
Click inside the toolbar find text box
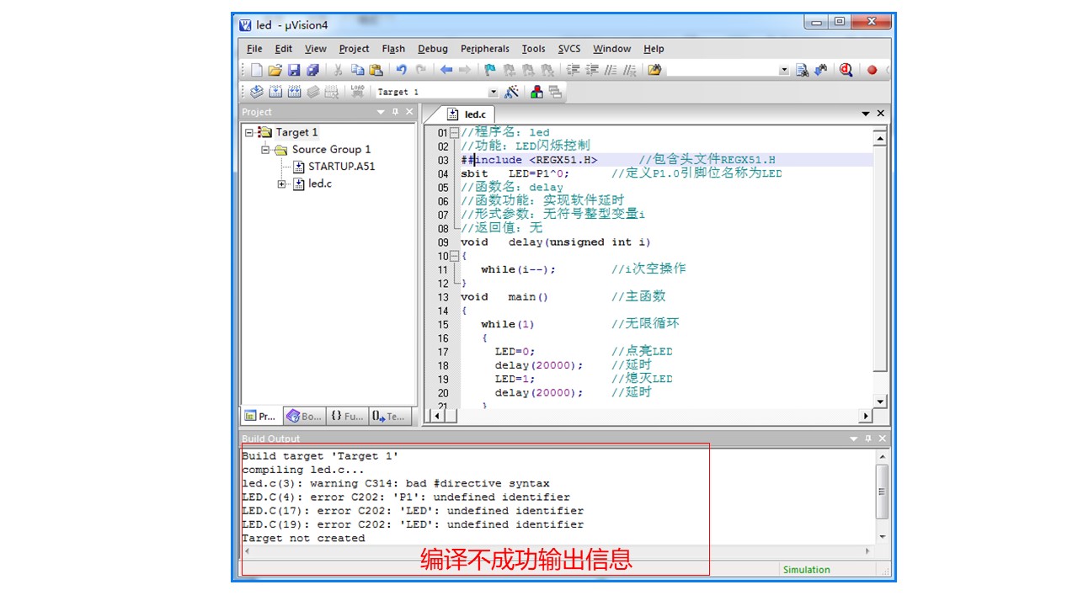722,71
